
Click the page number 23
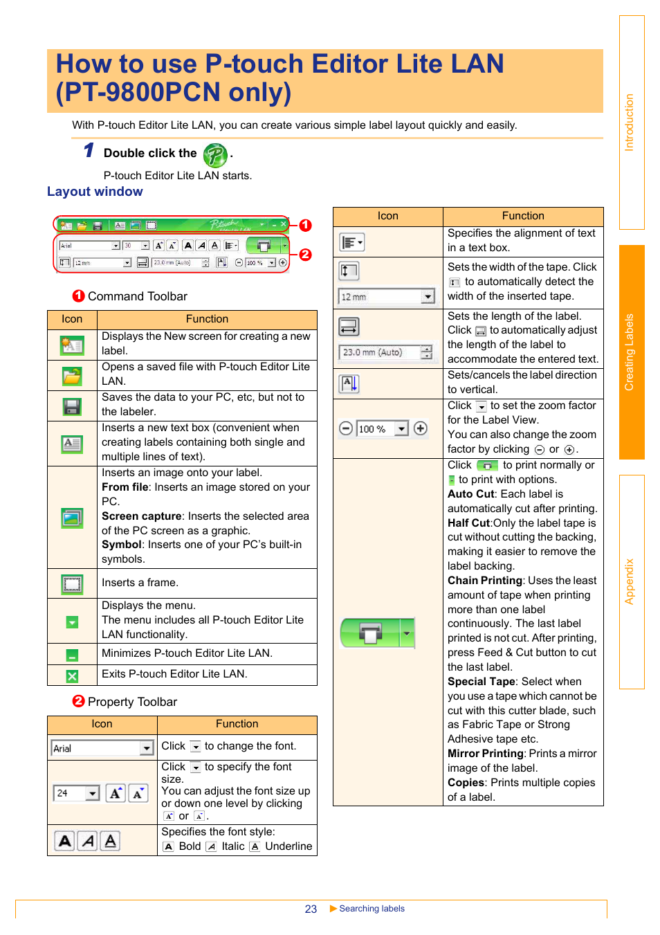[x=311, y=909]
